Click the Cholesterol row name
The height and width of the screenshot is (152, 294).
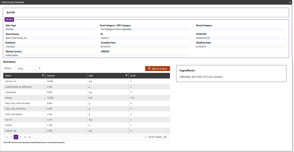pyautogui.click(x=10, y=92)
